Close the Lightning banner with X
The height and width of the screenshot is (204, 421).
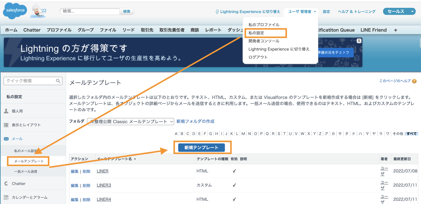pos(359,41)
